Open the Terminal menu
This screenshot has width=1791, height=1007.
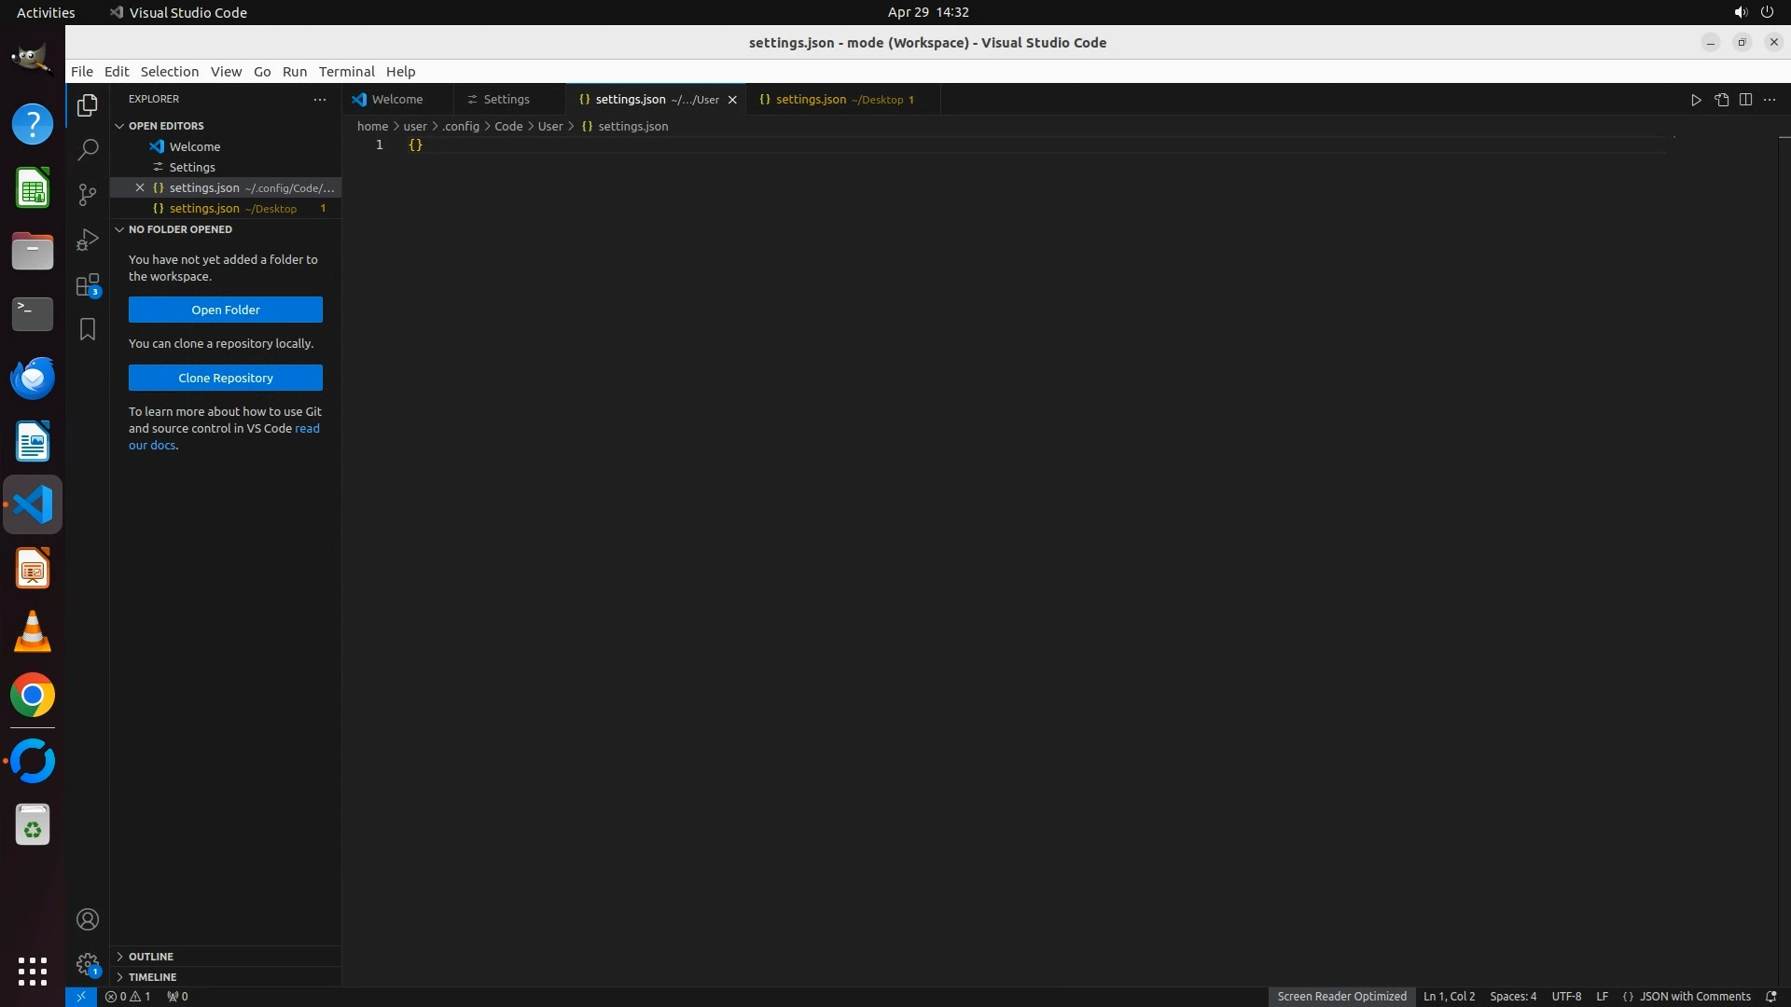(x=346, y=72)
